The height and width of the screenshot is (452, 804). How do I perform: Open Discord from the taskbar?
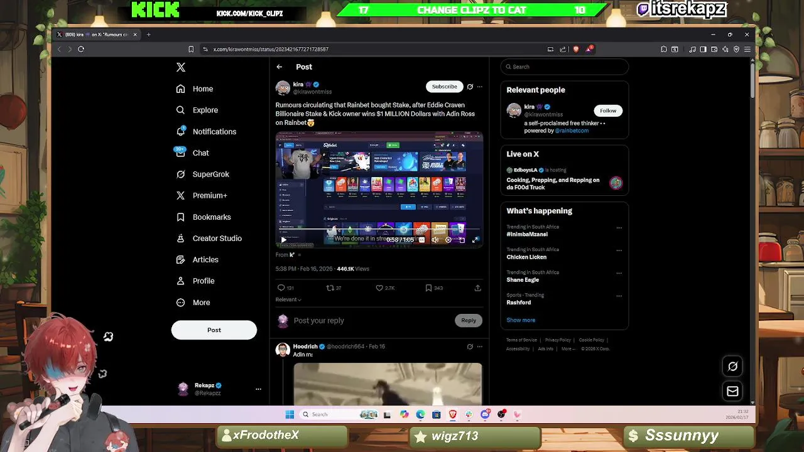pyautogui.click(x=485, y=414)
